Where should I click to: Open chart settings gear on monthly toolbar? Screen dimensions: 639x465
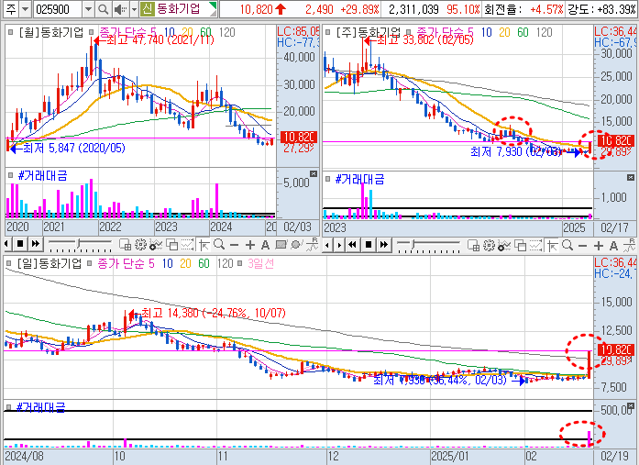click(140, 245)
